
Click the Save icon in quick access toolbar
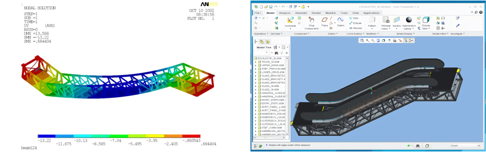click(271, 7)
